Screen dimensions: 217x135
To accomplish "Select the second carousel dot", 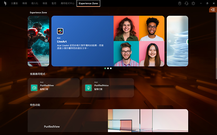I will [108, 68].
